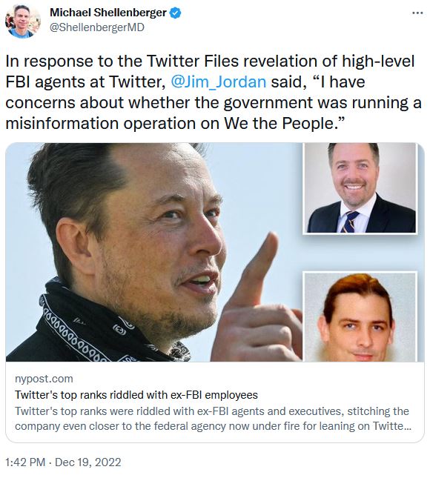Open headline "Twitter's top ranks riddled with ex-FBI employees"
Screen dimensions: 430x478
(136, 395)
